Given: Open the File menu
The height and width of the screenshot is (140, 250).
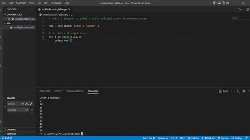Looking at the screenshot, I should pos(4,3).
